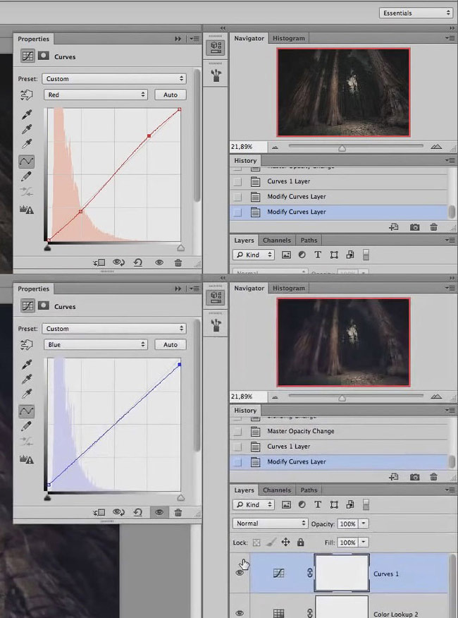Image resolution: width=458 pixels, height=618 pixels.
Task: Click Auto button next to Blue channel
Action: [170, 344]
